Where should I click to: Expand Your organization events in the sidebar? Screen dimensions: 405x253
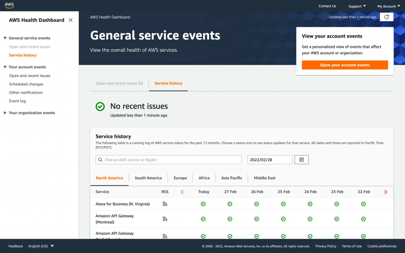(5, 113)
